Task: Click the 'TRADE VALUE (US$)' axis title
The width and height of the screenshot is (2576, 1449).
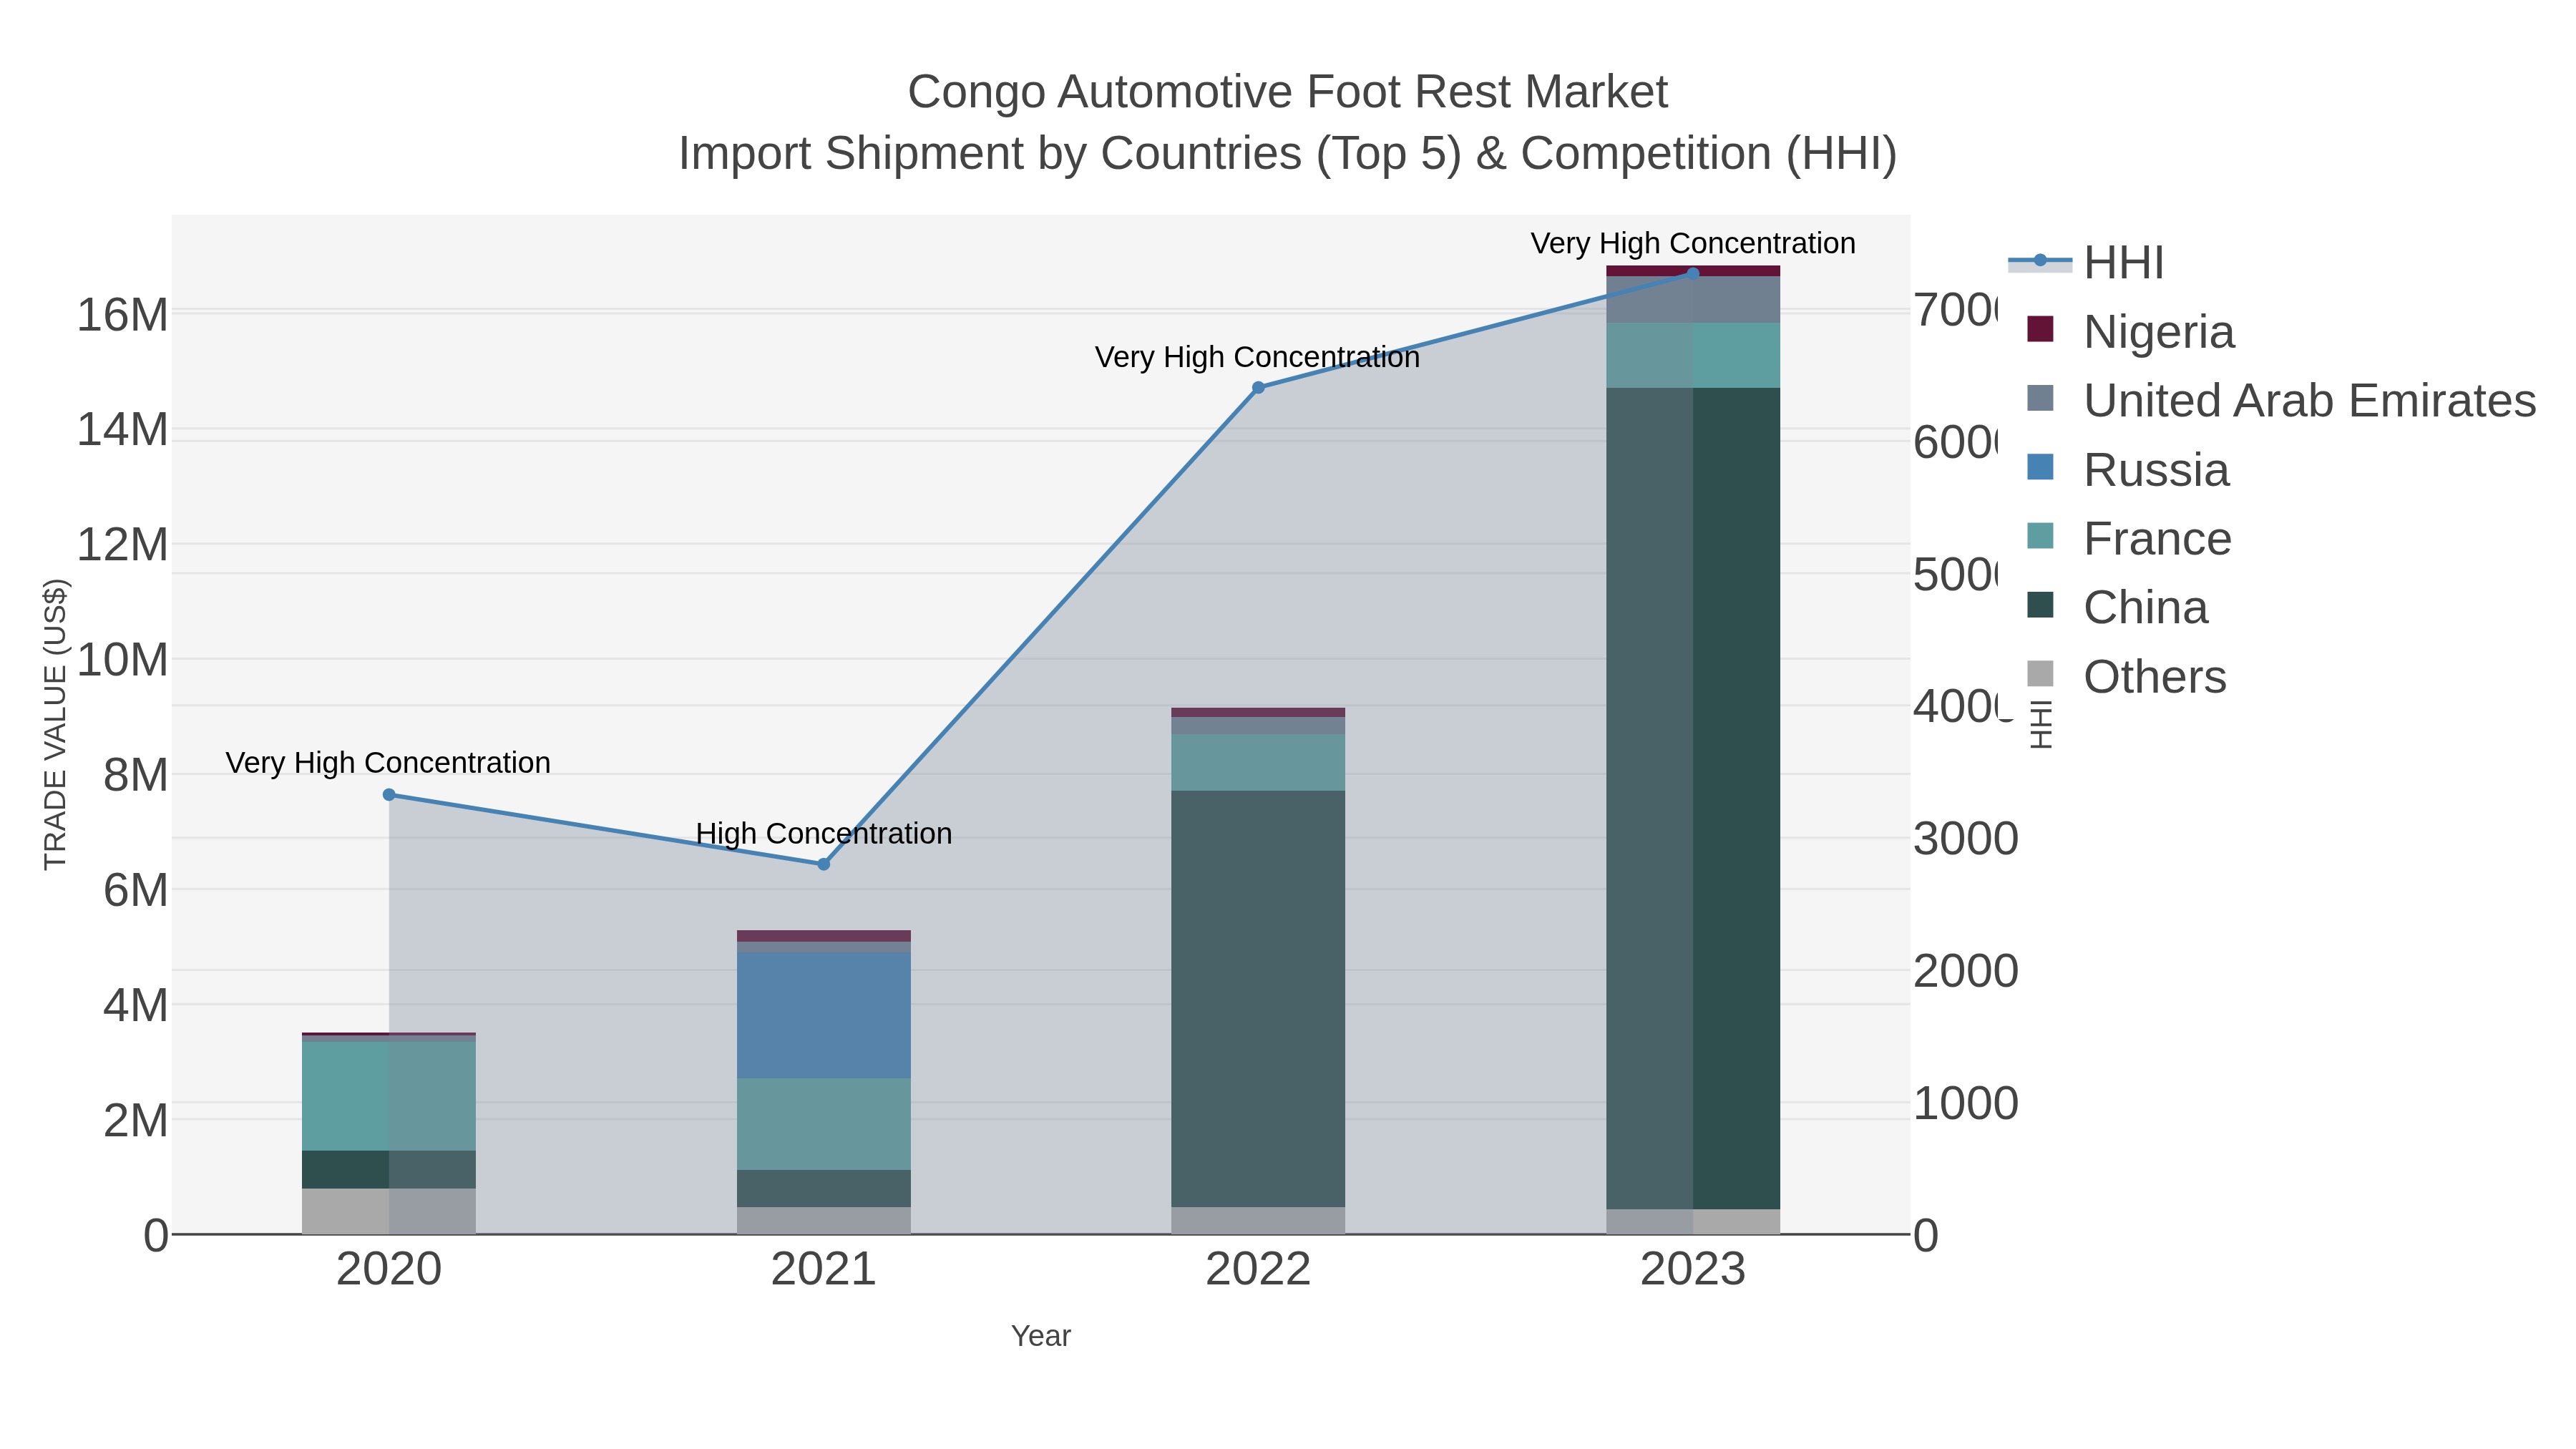Action: pos(55,724)
